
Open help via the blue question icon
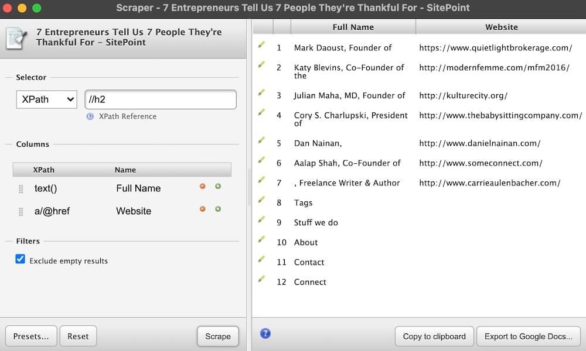(265, 333)
